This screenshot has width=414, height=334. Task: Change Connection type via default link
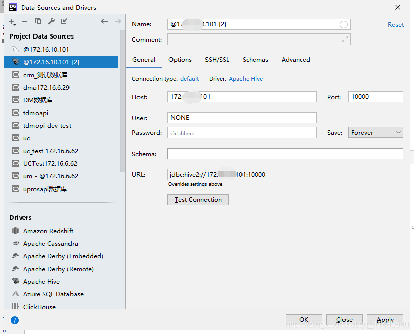coord(189,79)
